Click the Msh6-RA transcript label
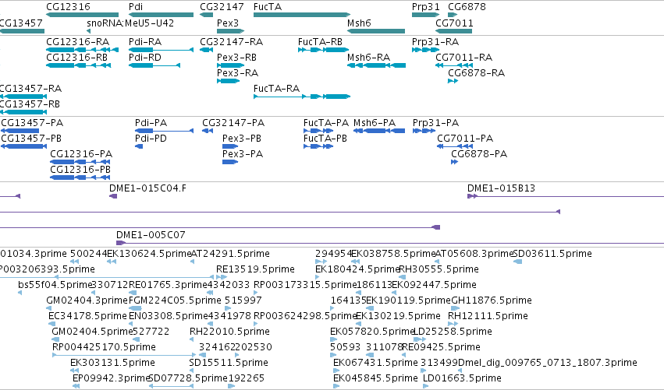 click(369, 57)
